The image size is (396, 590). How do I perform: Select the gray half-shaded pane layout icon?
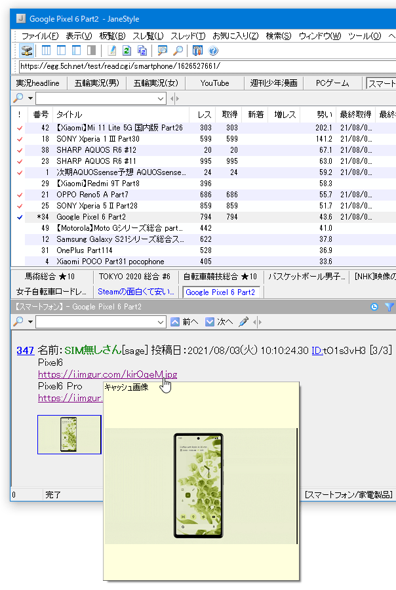tap(92, 50)
